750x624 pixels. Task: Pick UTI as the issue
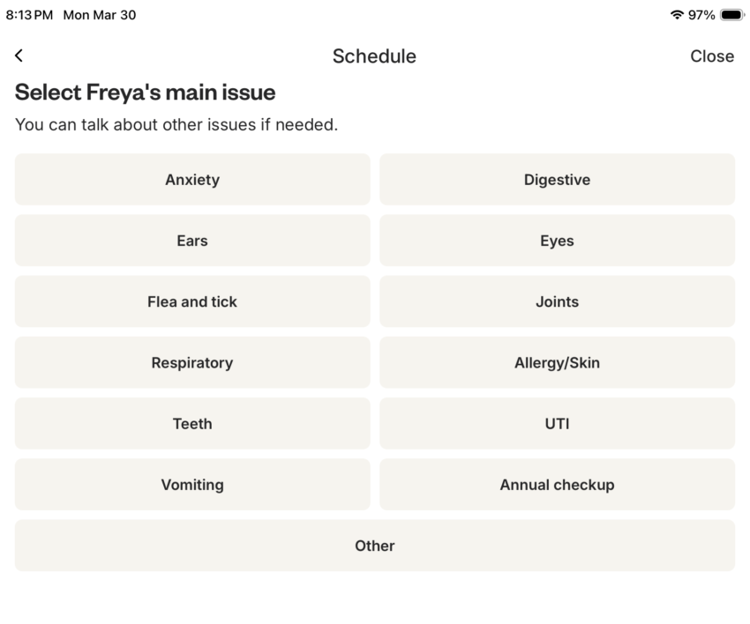tap(557, 423)
